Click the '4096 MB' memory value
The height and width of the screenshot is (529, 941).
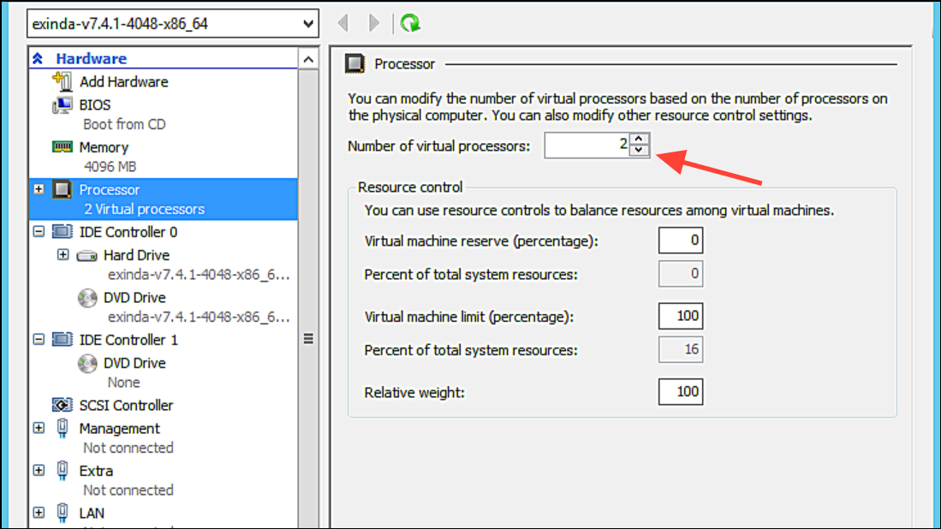tap(110, 167)
